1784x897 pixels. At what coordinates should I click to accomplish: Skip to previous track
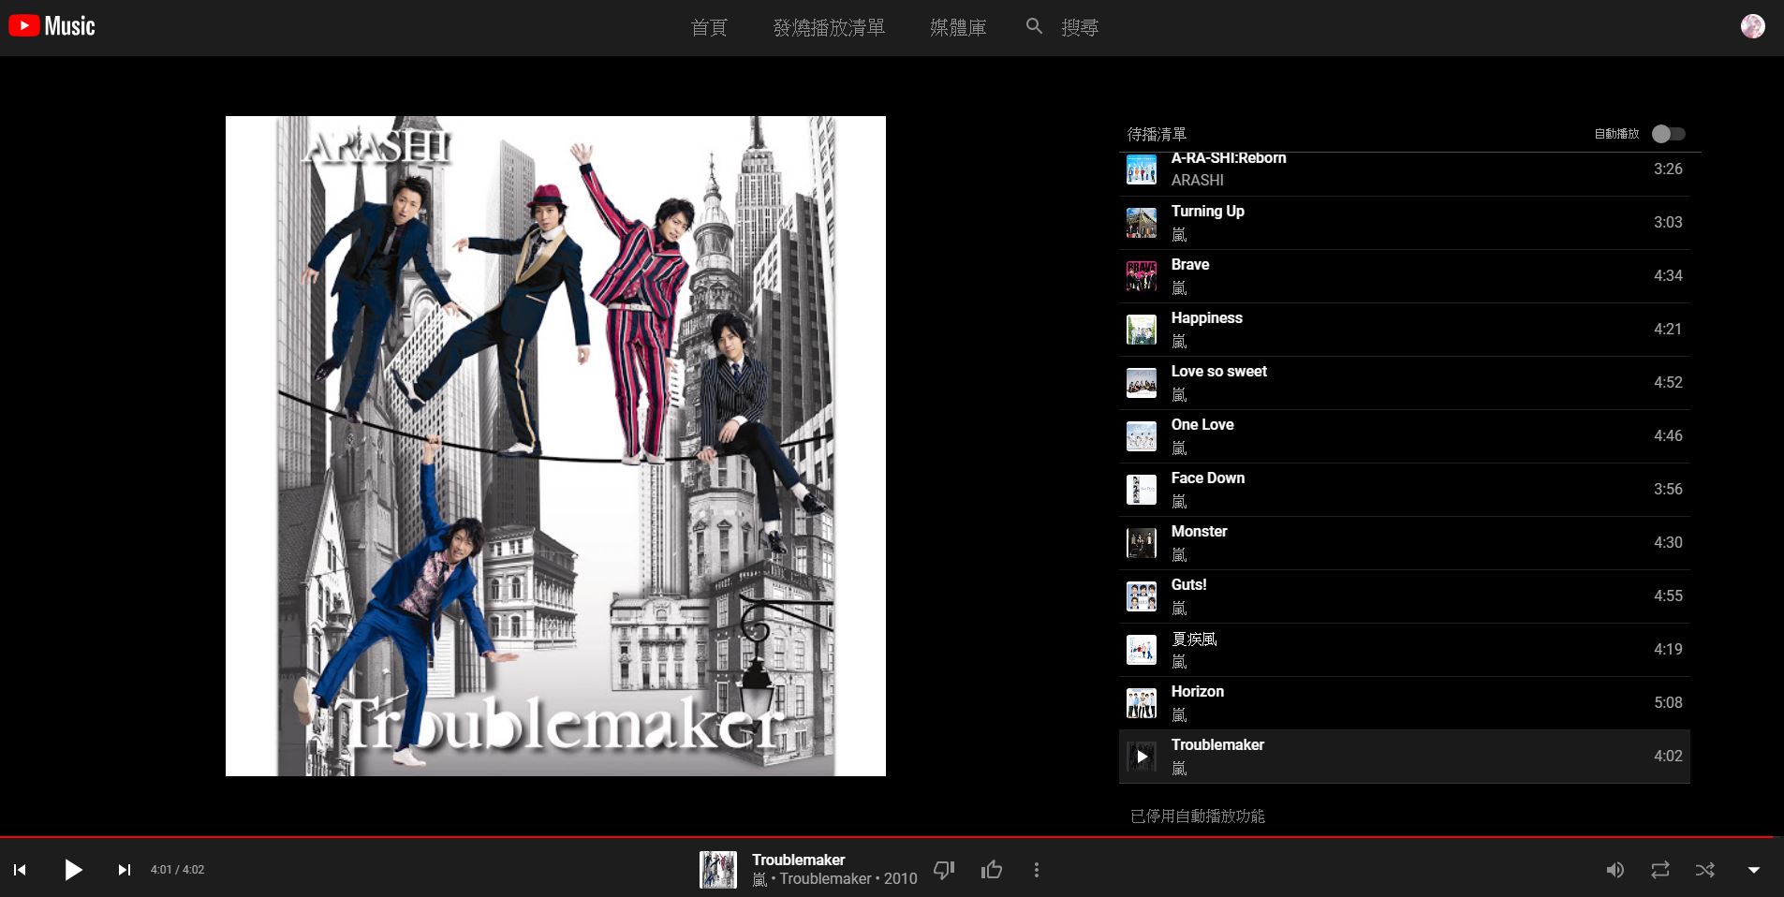click(20, 870)
